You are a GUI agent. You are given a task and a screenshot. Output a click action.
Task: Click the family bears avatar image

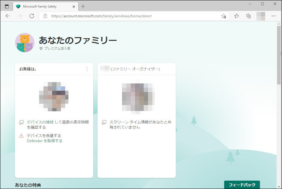(25, 43)
